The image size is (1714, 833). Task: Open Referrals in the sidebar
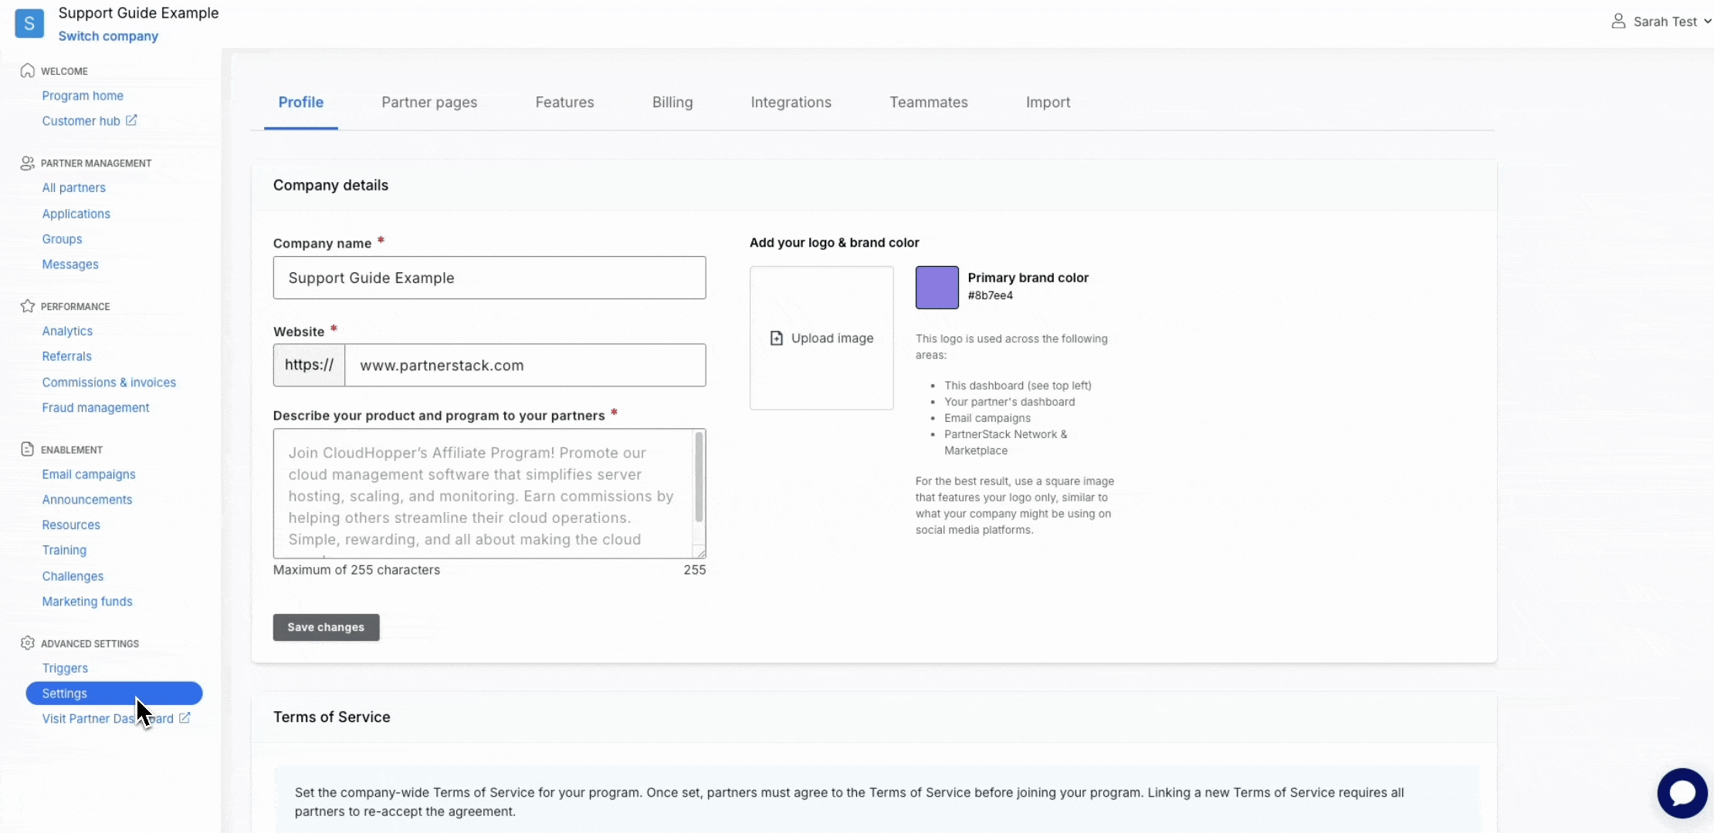point(67,356)
